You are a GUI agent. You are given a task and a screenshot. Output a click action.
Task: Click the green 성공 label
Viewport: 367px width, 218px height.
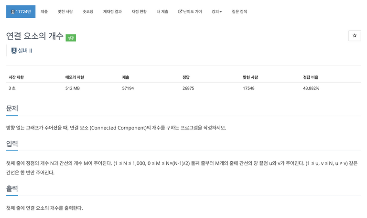point(71,38)
